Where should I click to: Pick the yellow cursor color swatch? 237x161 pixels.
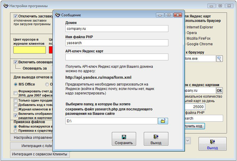[x=30, y=50]
